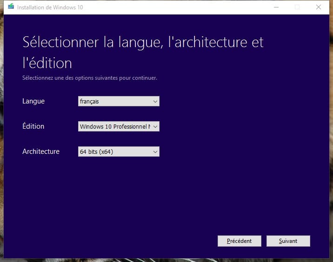Click the heading Sélectionner la langue, l'architecture et l'édition
Screen dimensions: 333x262
point(143,52)
